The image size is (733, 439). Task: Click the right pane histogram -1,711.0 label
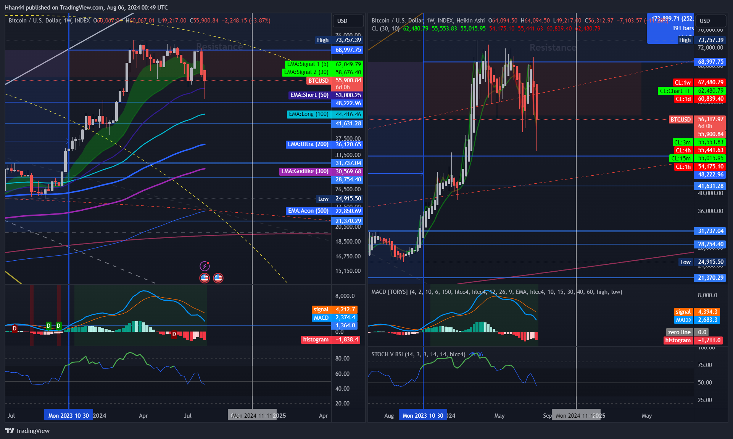point(693,341)
